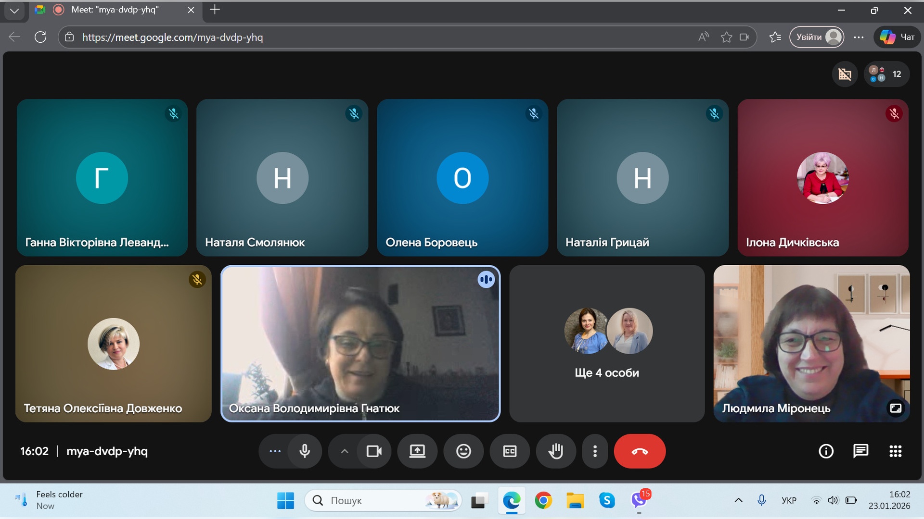Open more options vertical dots menu

(x=595, y=451)
